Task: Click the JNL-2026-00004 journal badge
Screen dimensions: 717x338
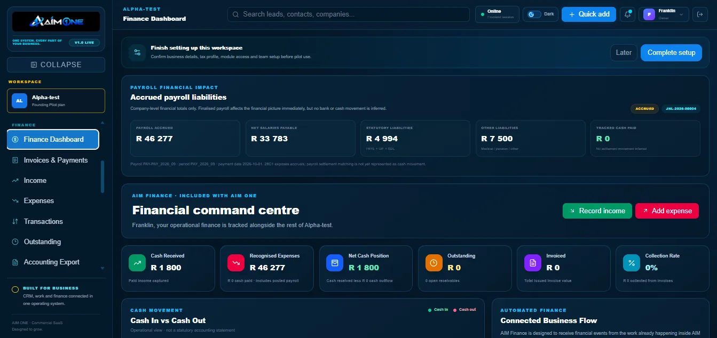Action: [682, 108]
